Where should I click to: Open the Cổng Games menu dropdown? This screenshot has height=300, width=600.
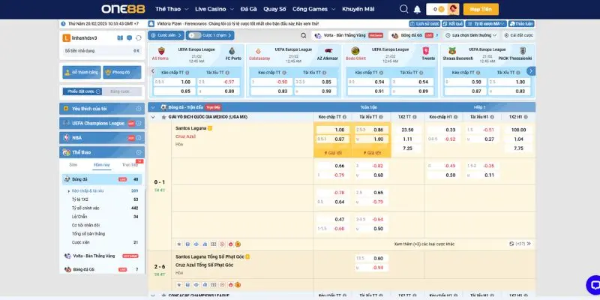click(313, 9)
